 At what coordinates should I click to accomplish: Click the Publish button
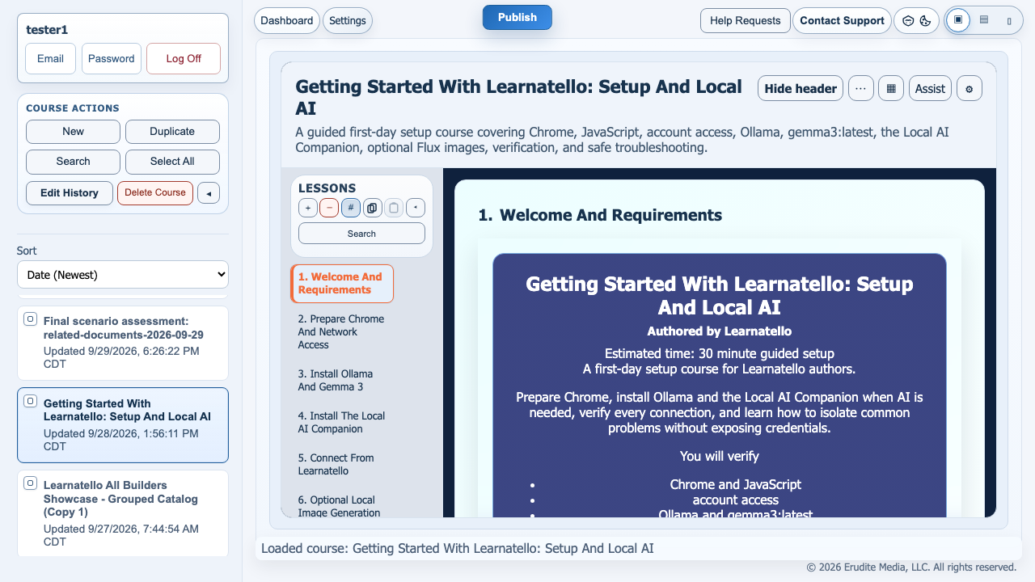click(x=517, y=17)
